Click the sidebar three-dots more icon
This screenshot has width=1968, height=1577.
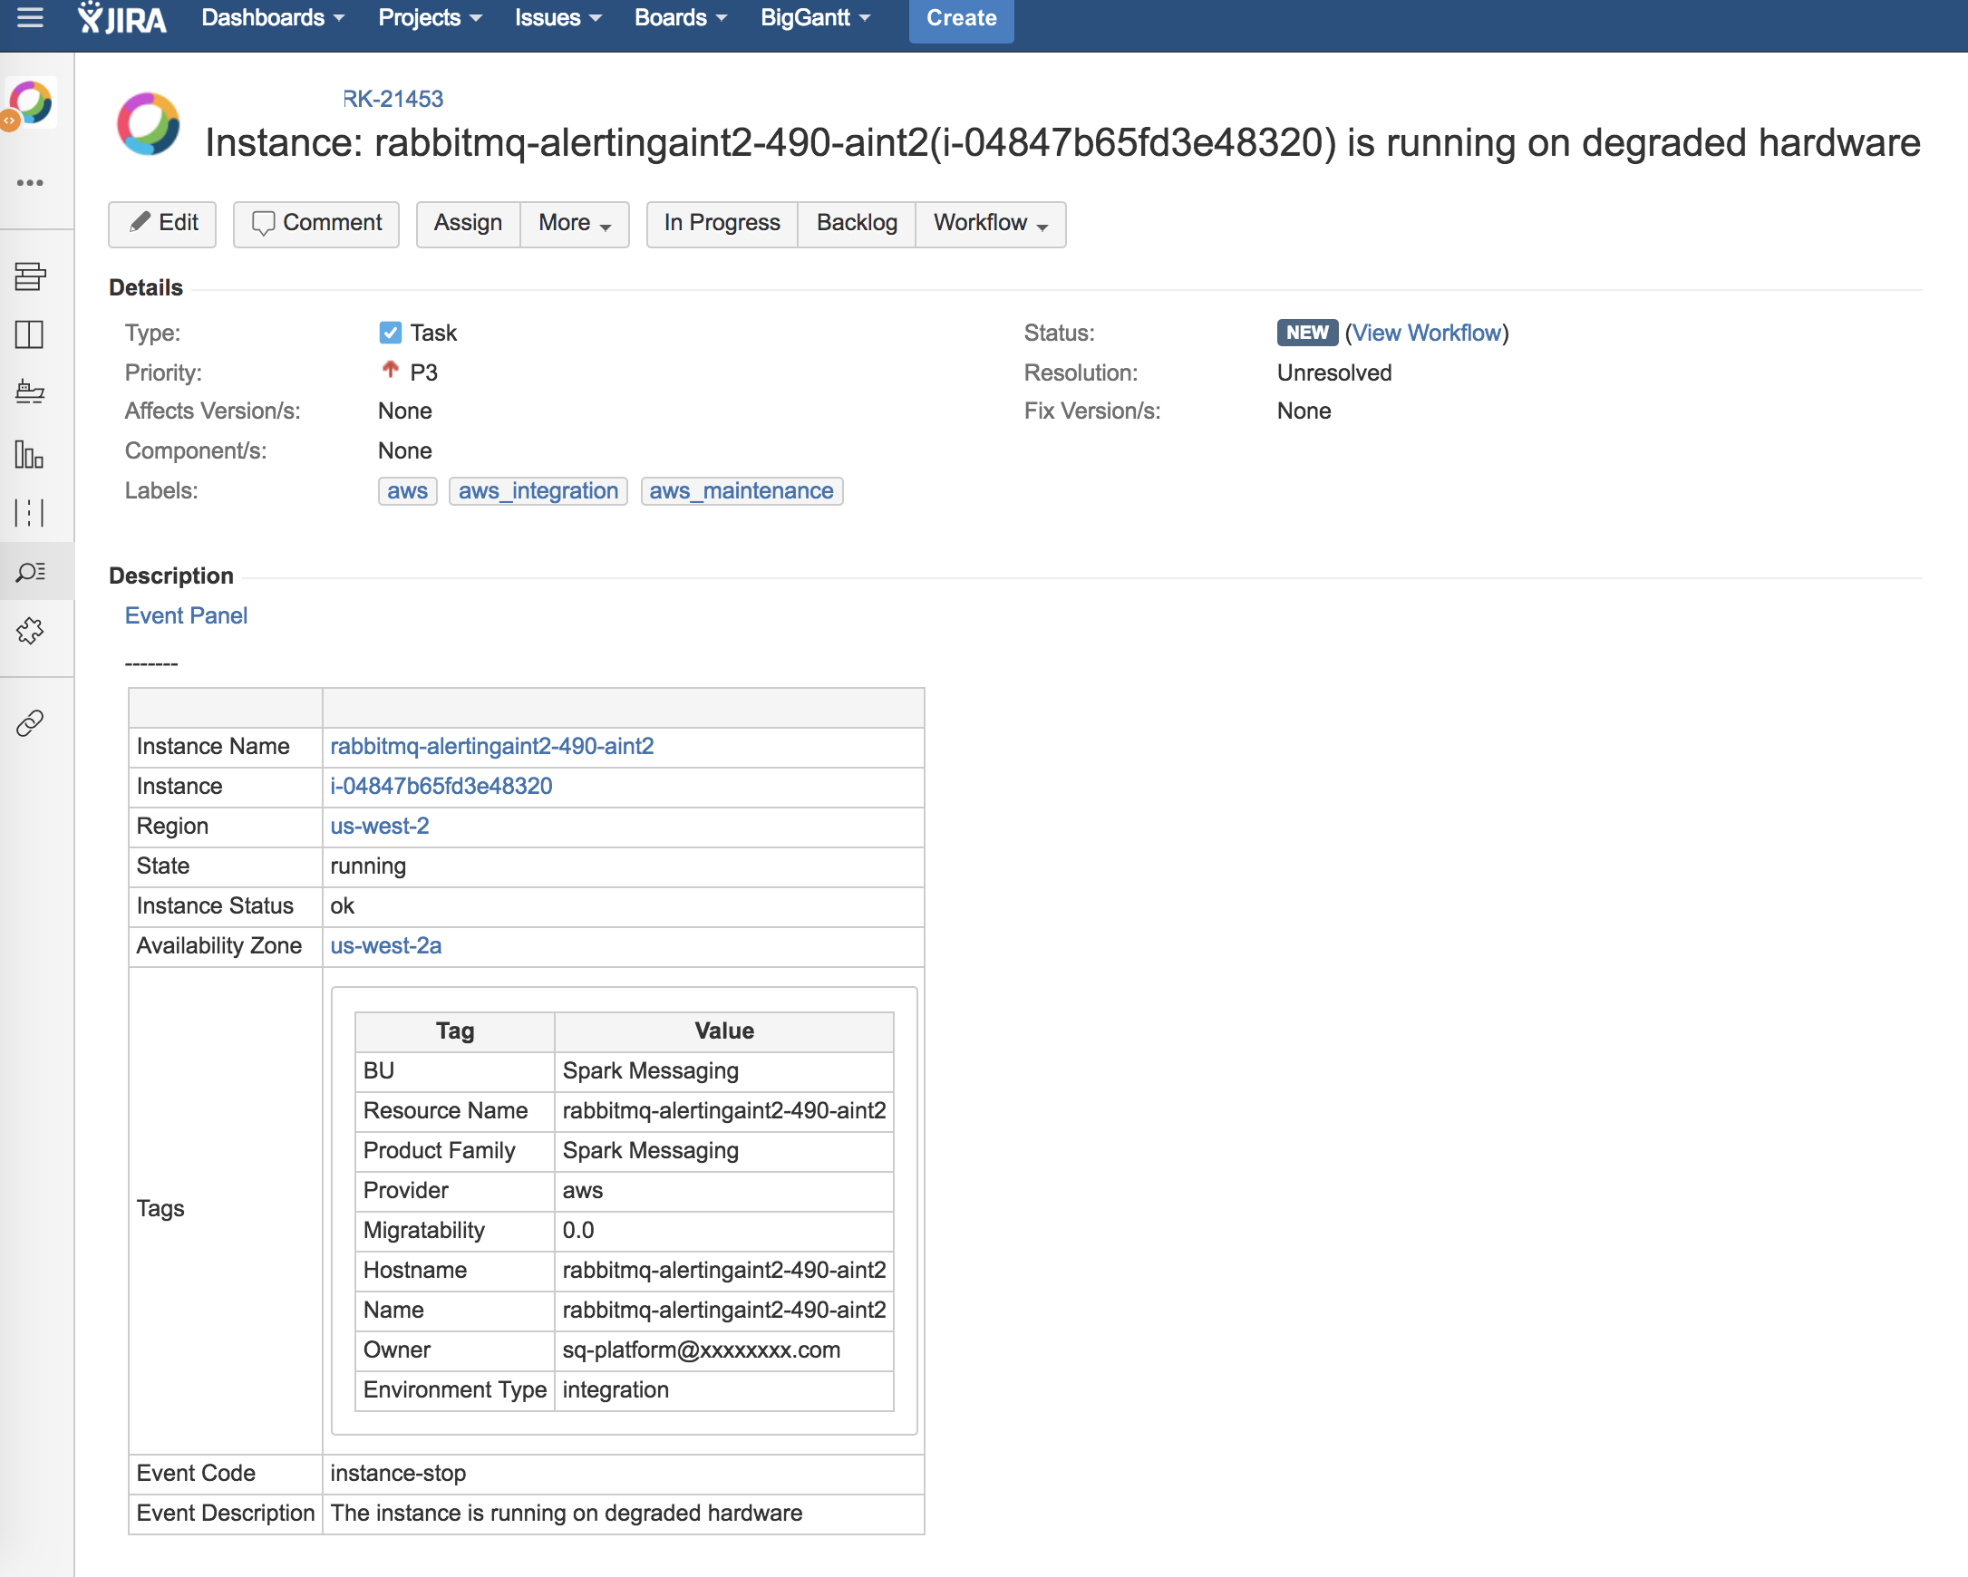pyautogui.click(x=30, y=182)
